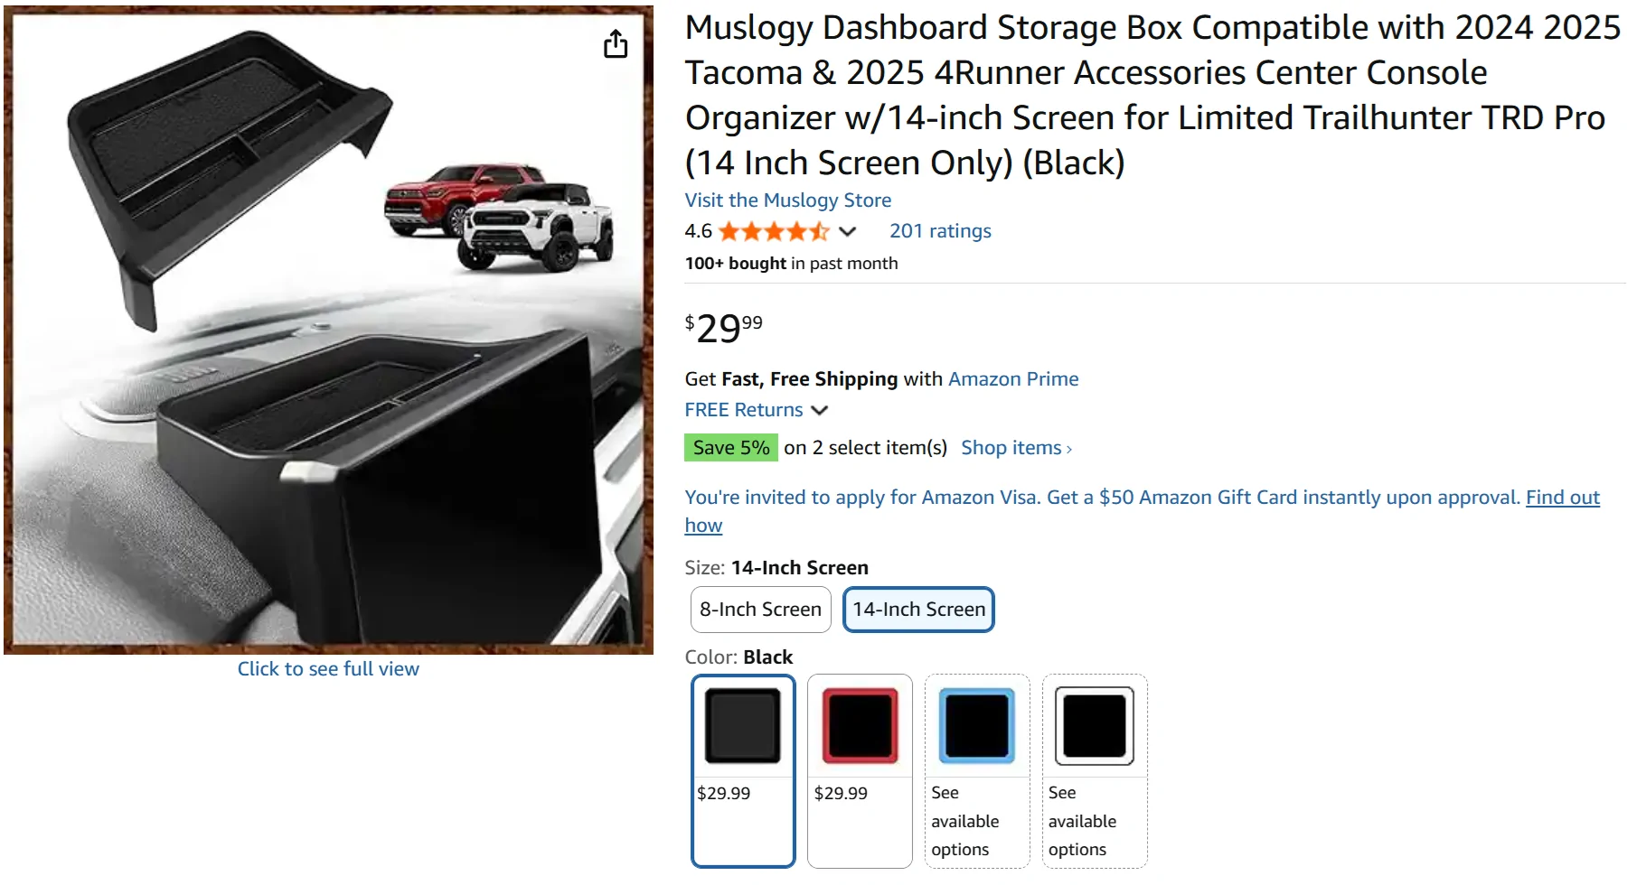Click to see full view link
Screen dimensions: 1627x885
[x=328, y=669]
